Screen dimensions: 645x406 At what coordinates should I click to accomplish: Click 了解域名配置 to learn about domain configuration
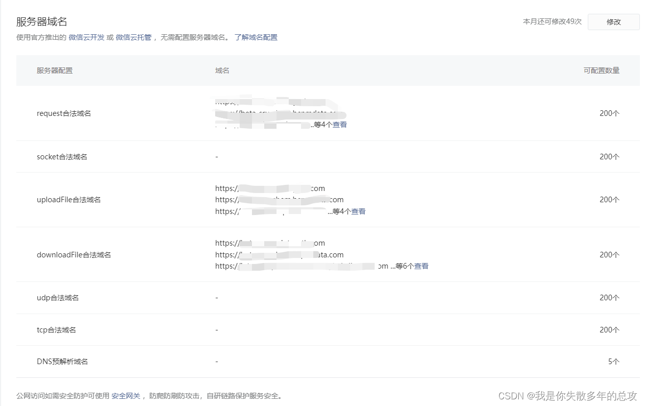pos(256,37)
